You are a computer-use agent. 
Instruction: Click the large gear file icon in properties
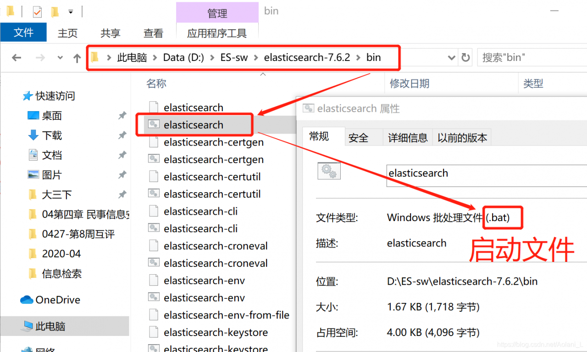[328, 171]
